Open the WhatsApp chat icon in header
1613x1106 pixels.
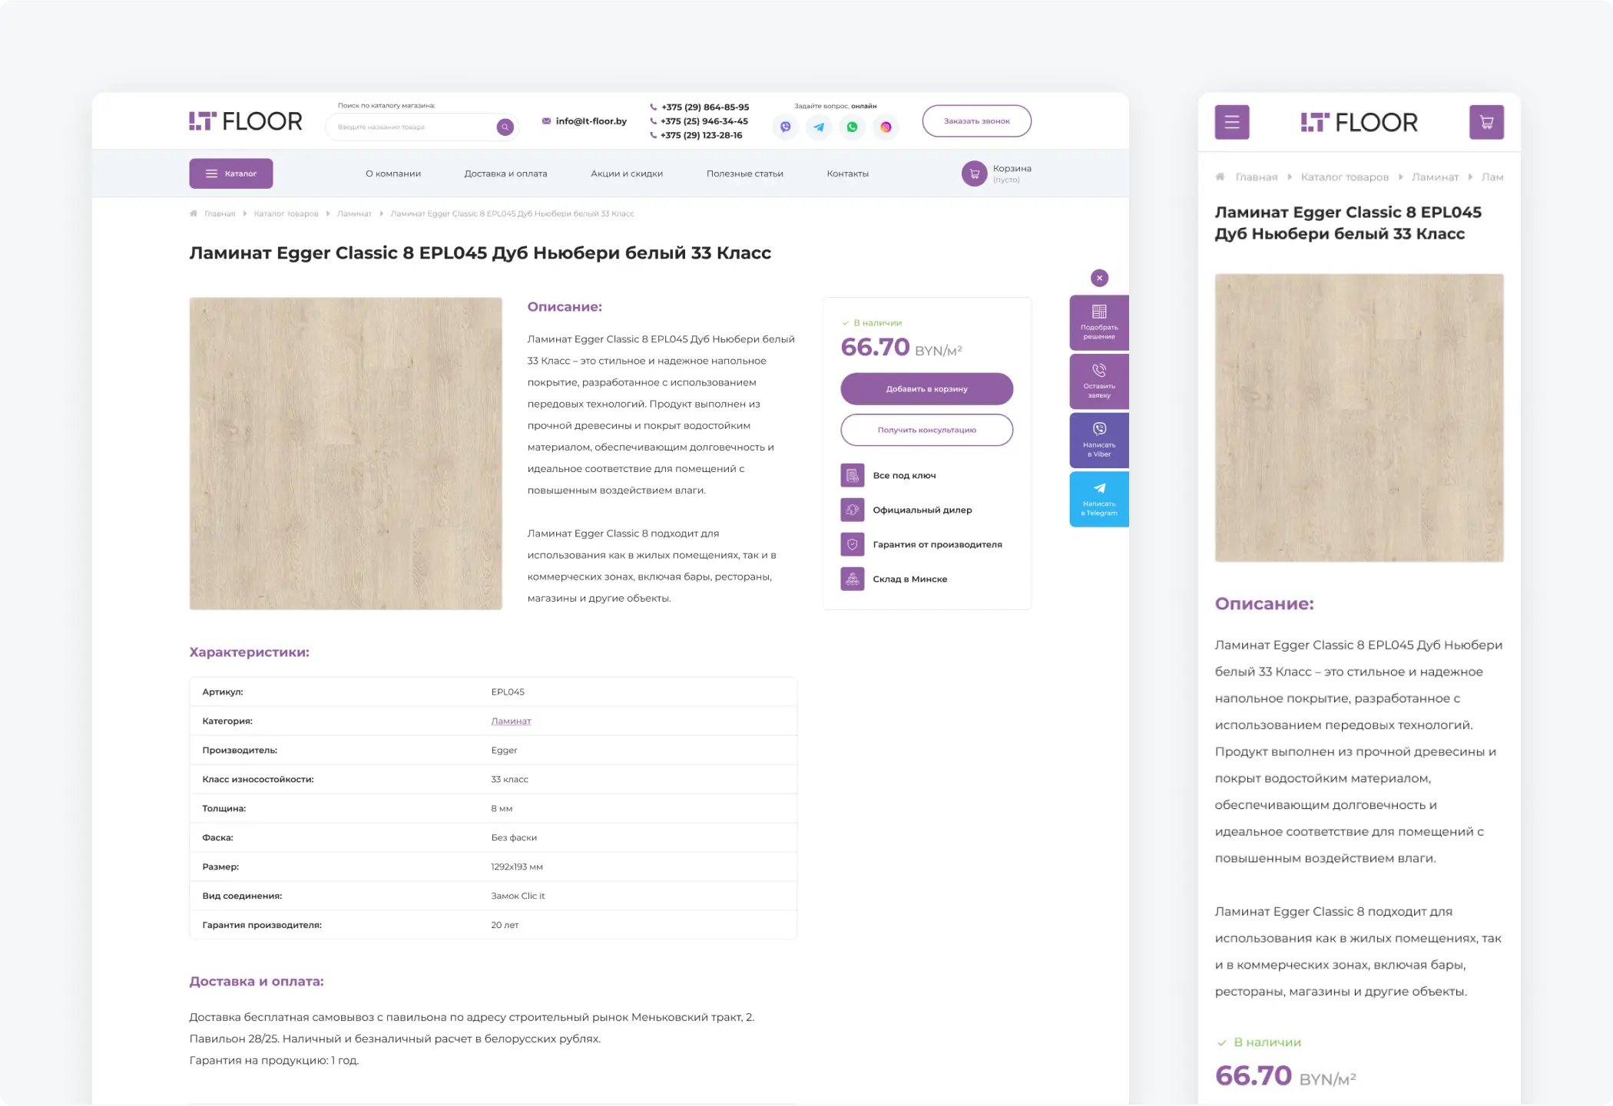(x=852, y=127)
